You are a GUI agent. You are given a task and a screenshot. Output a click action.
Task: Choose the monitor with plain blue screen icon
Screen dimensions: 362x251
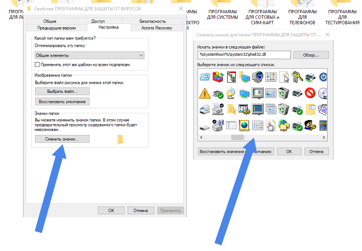pos(257,109)
